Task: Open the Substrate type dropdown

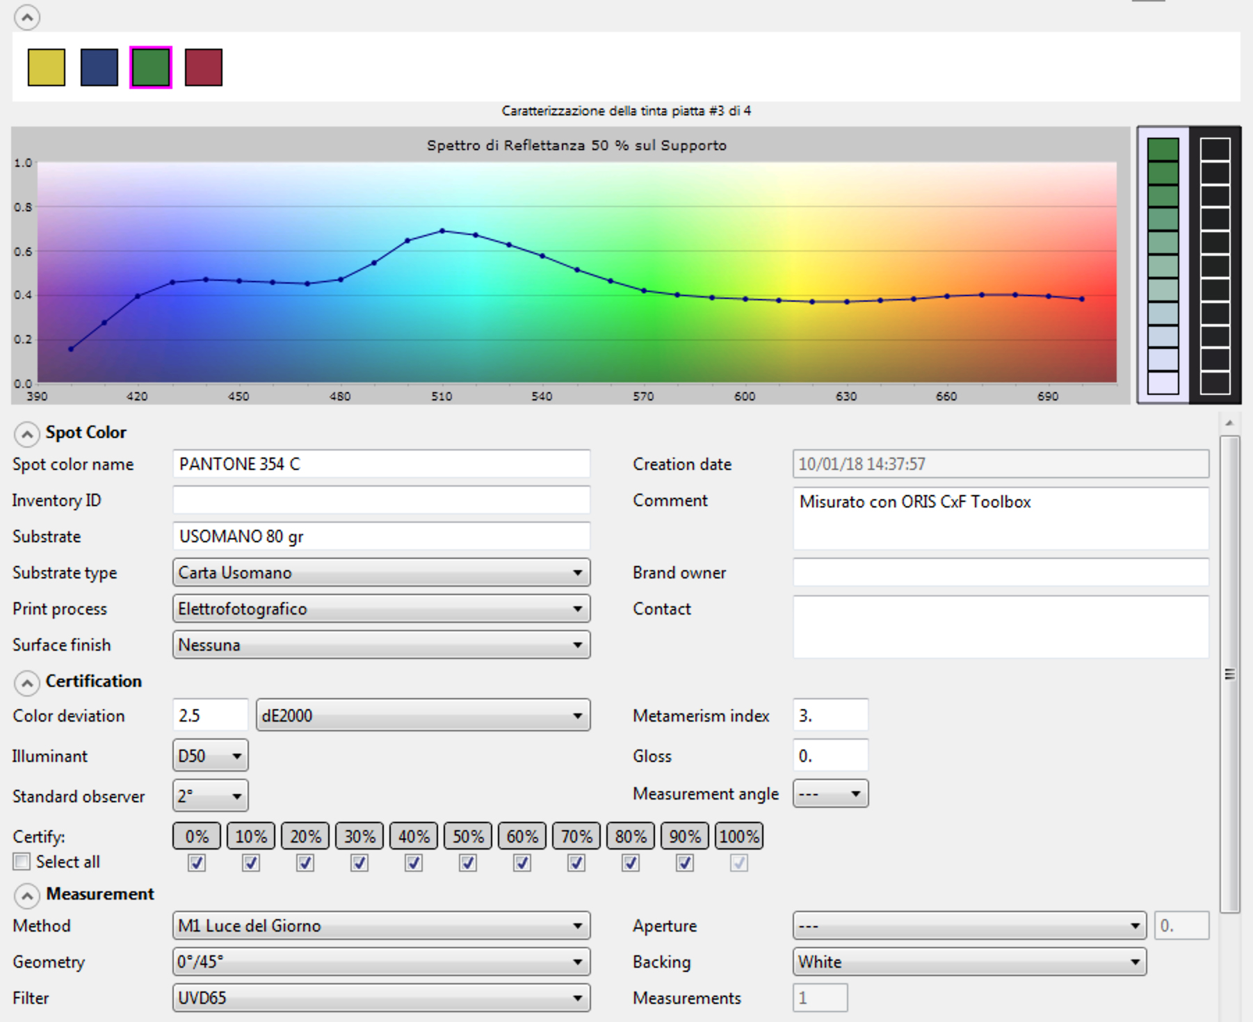Action: click(x=381, y=573)
